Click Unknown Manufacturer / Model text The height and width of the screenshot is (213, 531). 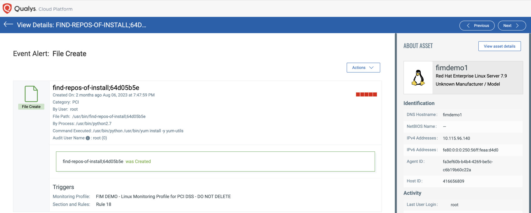pyautogui.click(x=468, y=84)
